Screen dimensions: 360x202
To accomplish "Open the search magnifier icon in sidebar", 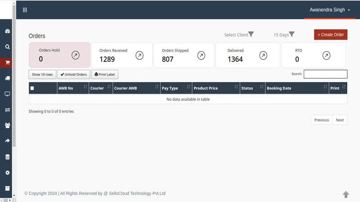I will [x=7, y=47].
